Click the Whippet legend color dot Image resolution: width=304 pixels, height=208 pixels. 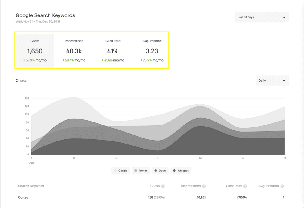click(174, 171)
